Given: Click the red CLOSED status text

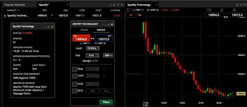Looking at the screenshot, I should [x=28, y=33].
